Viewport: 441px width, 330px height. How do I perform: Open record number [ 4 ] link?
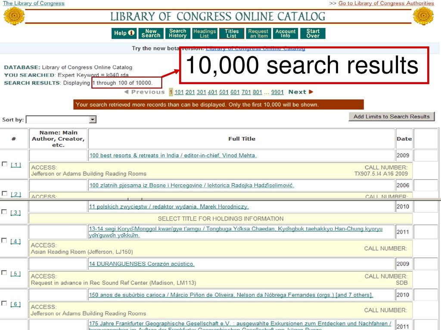coord(16,241)
